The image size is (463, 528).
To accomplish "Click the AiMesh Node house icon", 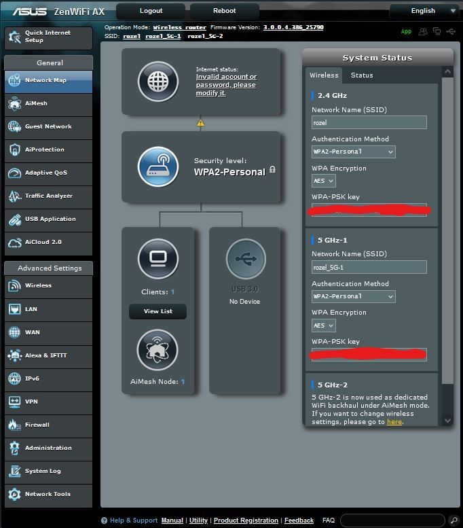I will (157, 350).
